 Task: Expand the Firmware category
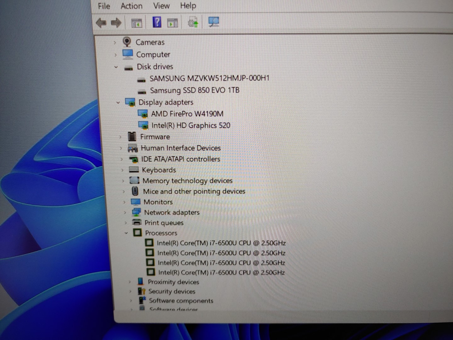(120, 137)
